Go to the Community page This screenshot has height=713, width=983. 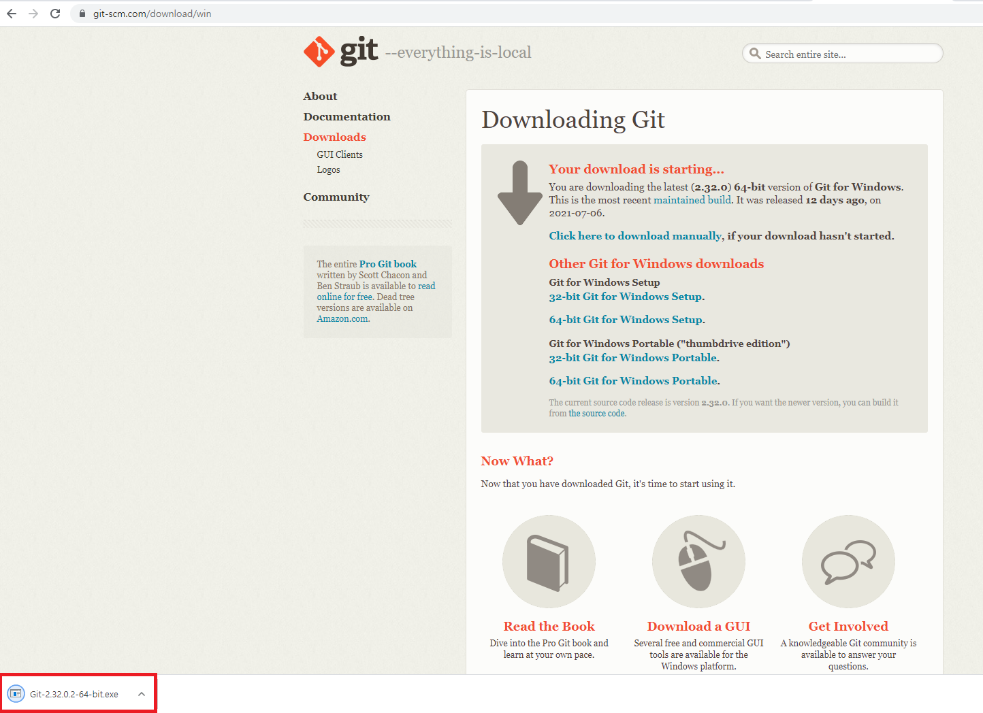336,197
